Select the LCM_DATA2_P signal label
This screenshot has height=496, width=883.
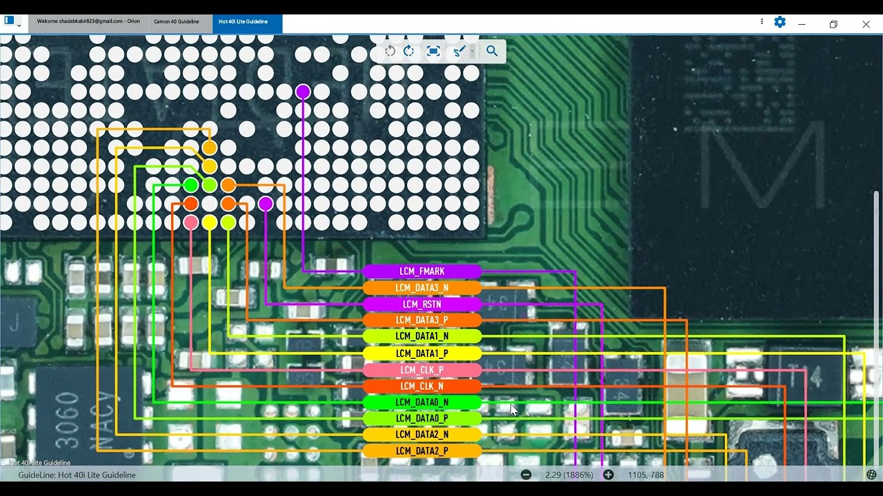422,451
